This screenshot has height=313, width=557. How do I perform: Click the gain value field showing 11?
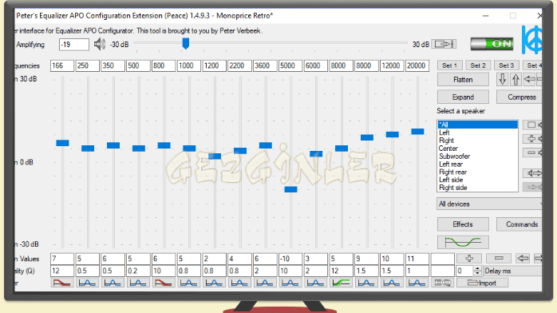(417, 259)
